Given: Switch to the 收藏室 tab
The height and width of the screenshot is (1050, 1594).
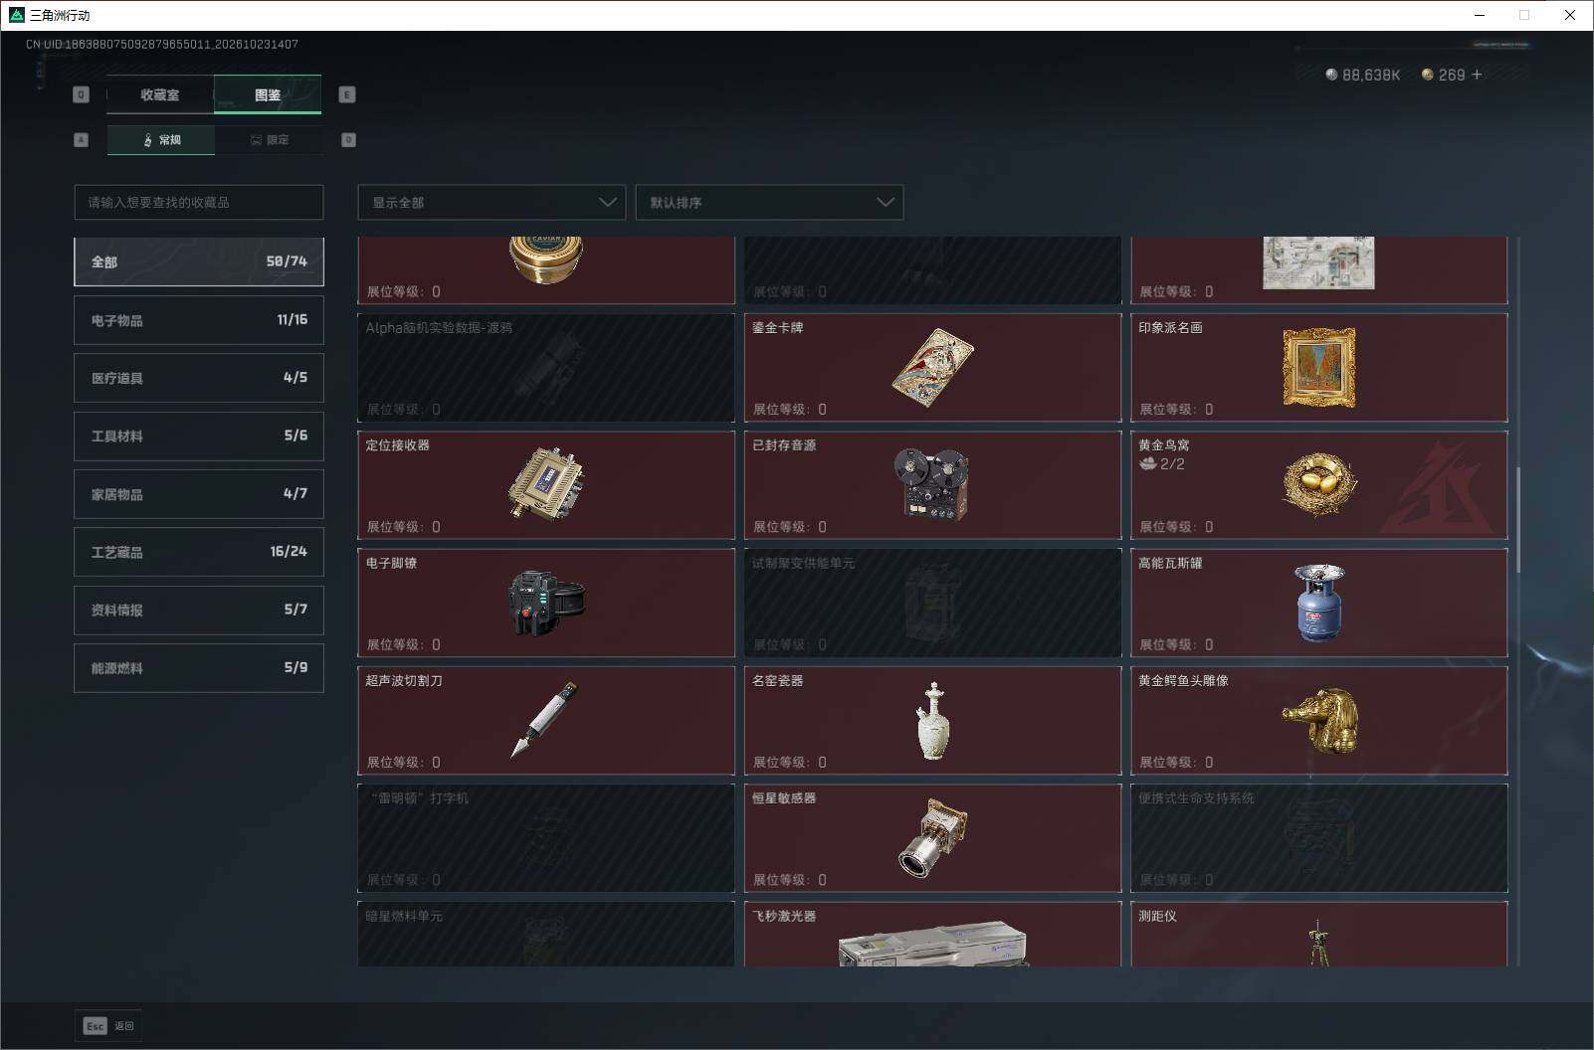Looking at the screenshot, I should tap(160, 95).
